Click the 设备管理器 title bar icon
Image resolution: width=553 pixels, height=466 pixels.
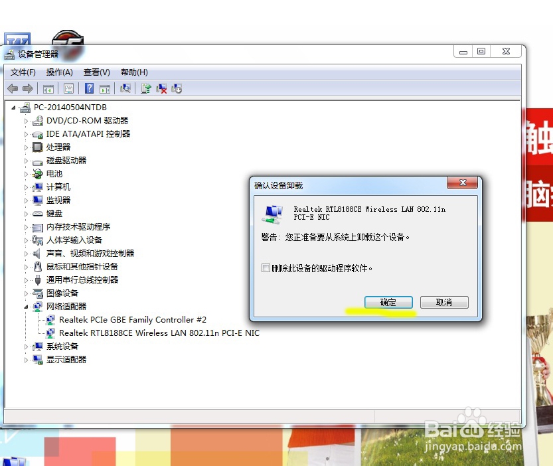[9, 54]
